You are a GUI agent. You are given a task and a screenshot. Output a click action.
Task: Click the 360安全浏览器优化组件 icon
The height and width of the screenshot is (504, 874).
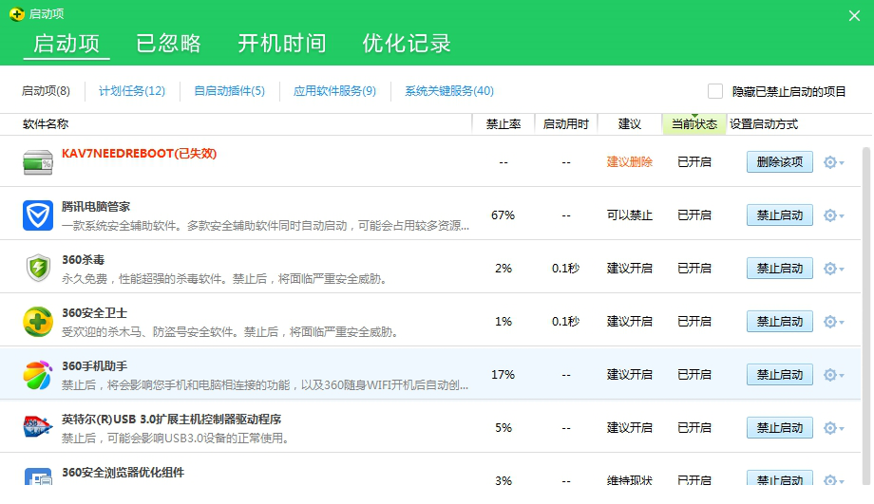38,477
